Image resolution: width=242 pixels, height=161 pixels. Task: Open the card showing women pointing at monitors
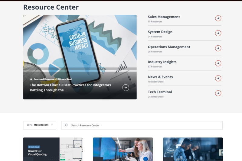123,149
